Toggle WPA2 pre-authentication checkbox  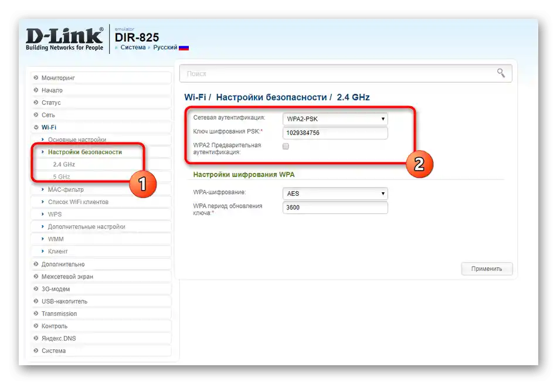(x=286, y=146)
